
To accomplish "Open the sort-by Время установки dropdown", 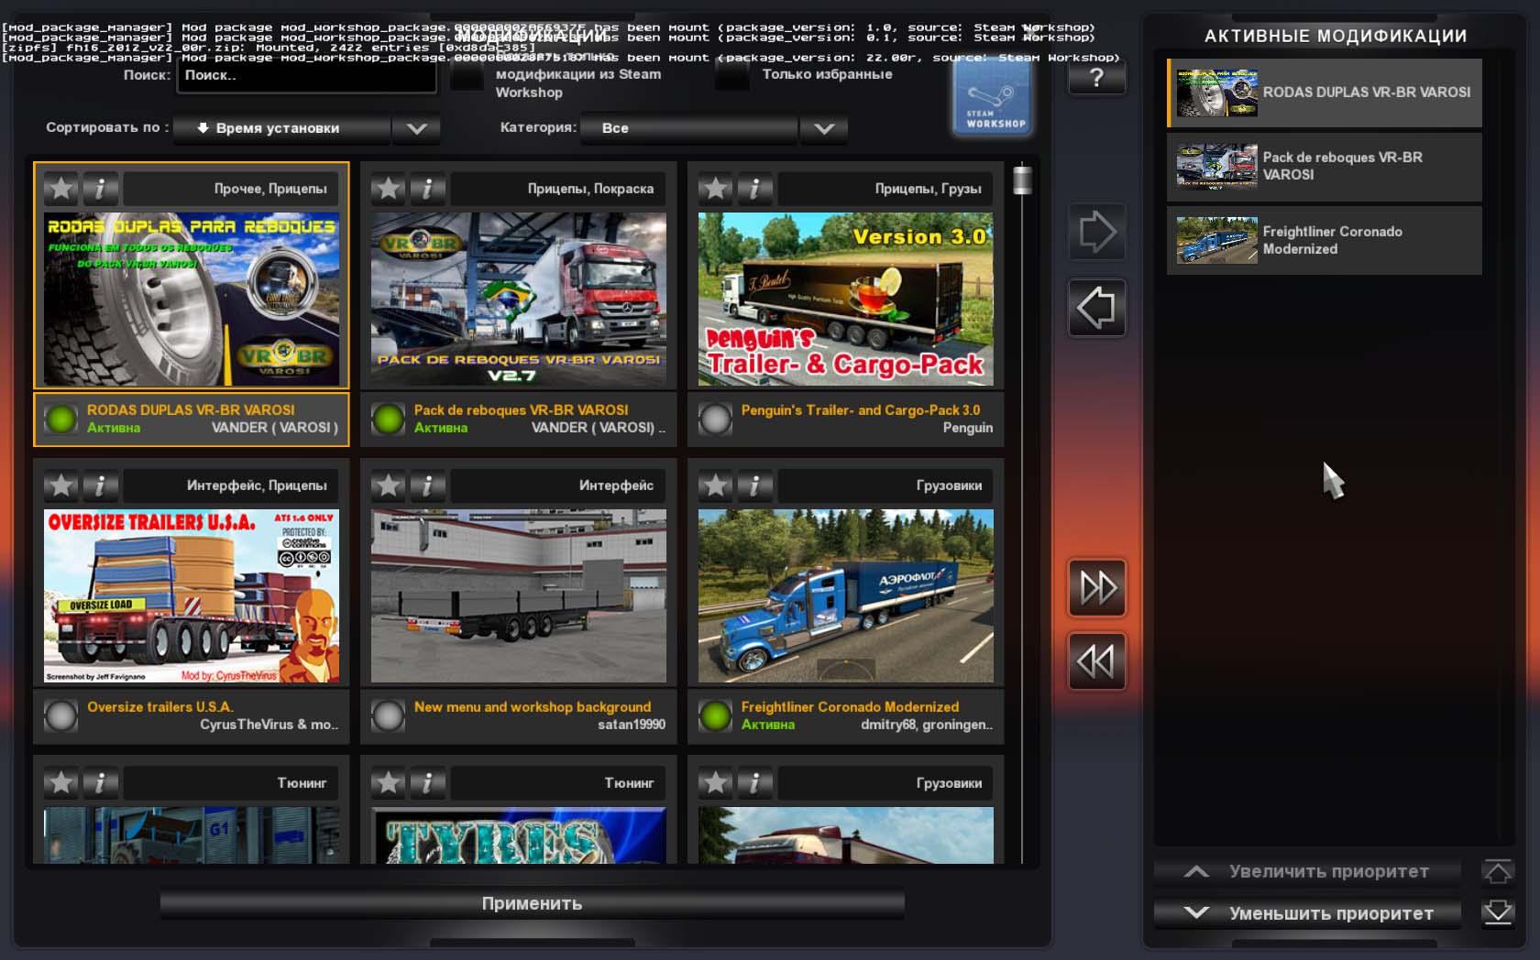I will click(x=282, y=128).
